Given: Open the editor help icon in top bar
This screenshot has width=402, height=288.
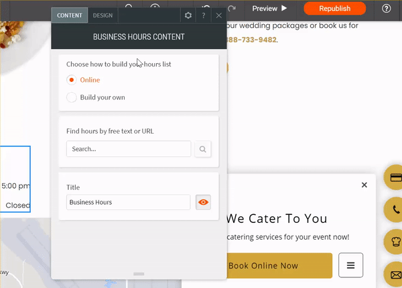Looking at the screenshot, I should pyautogui.click(x=387, y=9).
